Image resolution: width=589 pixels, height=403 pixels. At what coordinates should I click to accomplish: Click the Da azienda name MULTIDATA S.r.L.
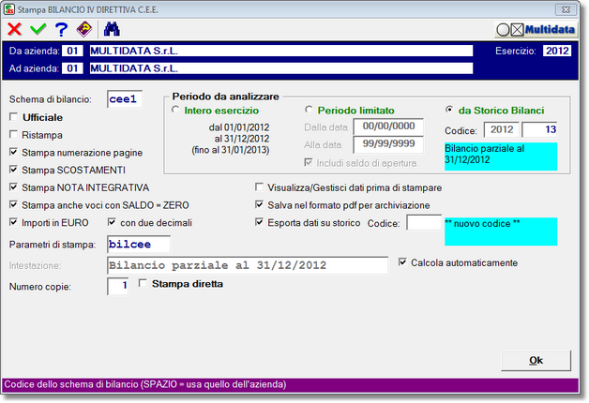281,51
